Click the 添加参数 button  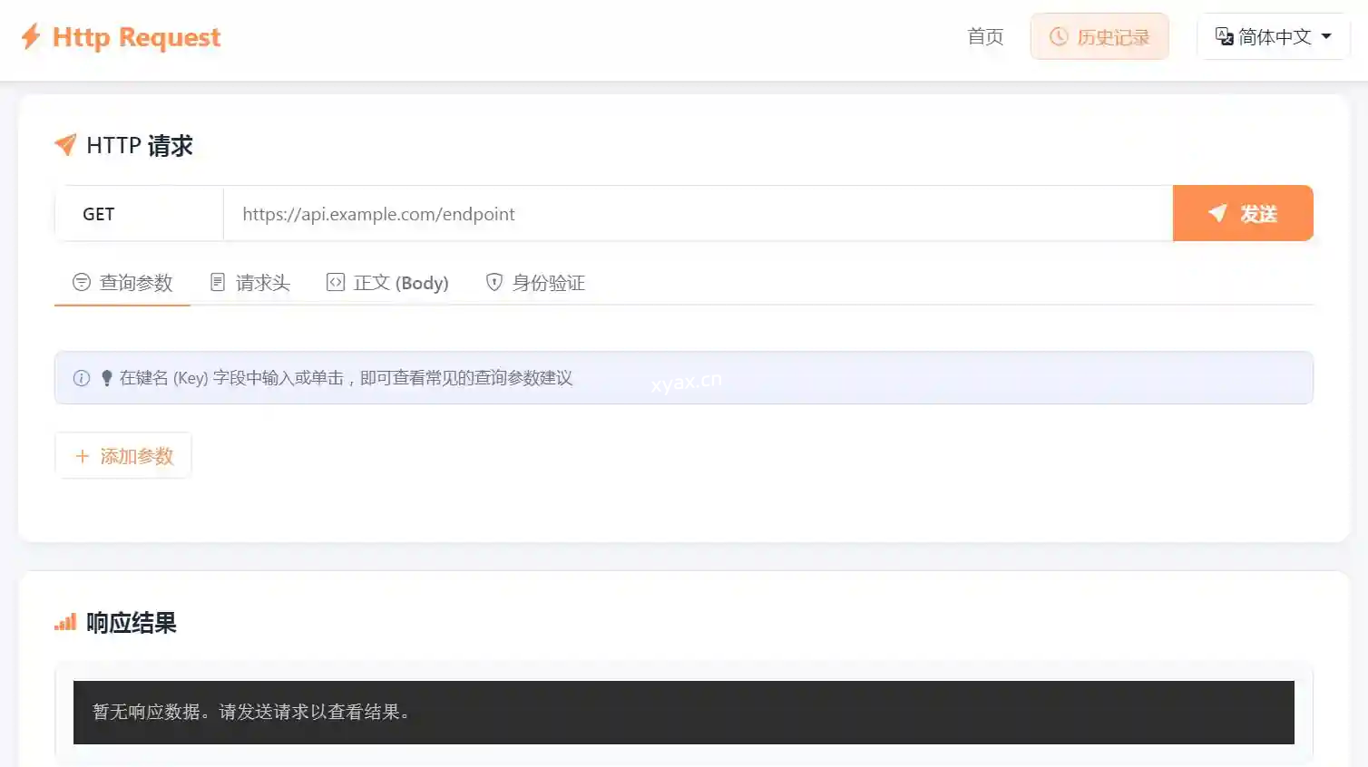click(123, 456)
